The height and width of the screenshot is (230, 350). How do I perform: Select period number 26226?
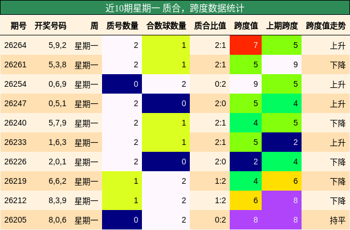15,162
